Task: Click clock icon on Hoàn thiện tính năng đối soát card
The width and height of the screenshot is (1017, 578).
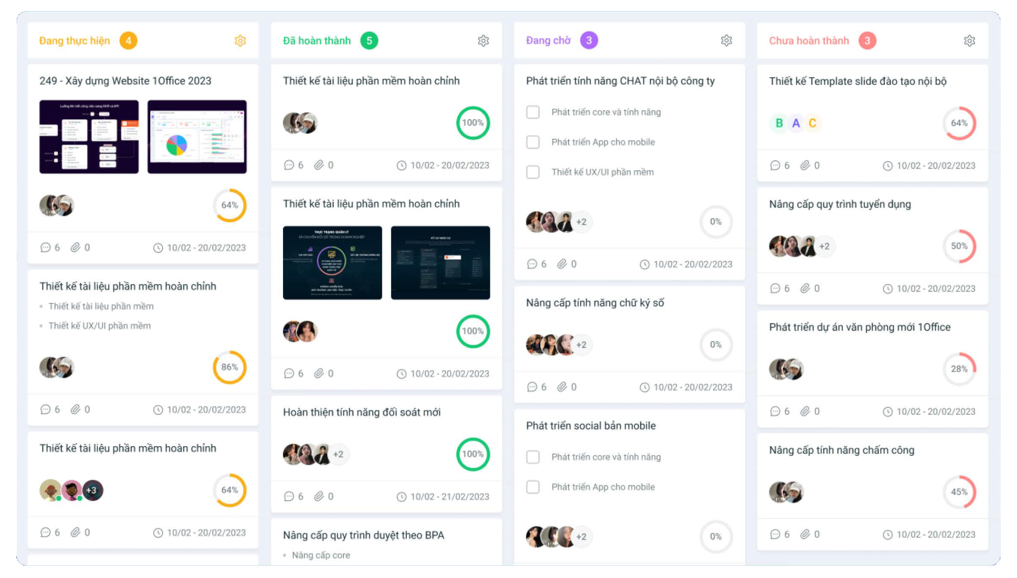Action: point(401,497)
